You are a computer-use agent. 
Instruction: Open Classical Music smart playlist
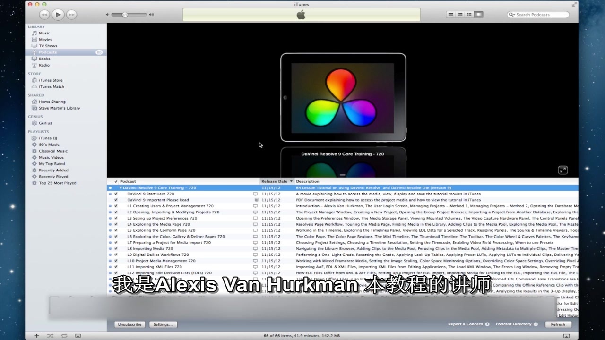coord(53,151)
